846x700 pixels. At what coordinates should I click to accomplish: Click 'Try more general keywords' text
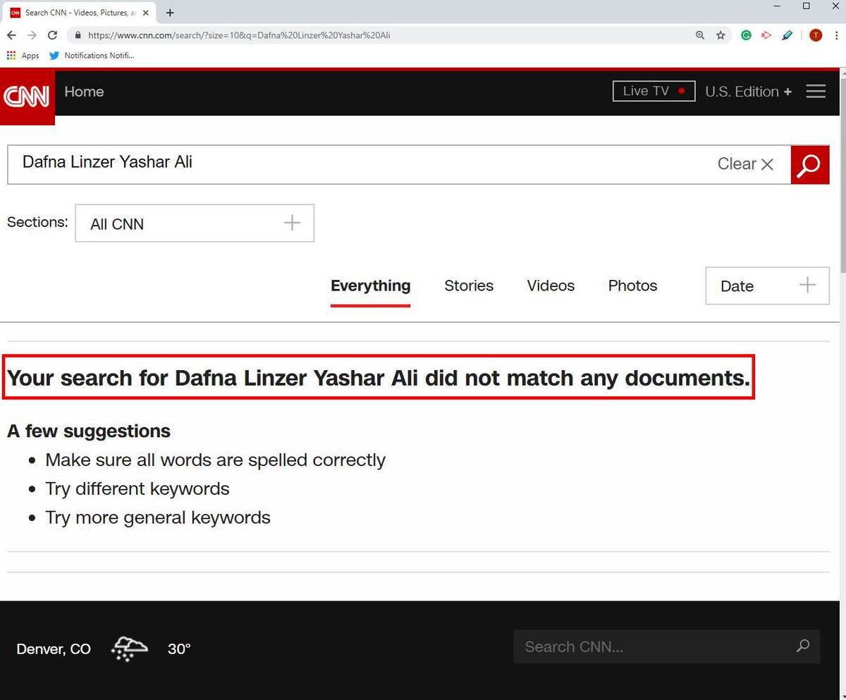(x=158, y=517)
